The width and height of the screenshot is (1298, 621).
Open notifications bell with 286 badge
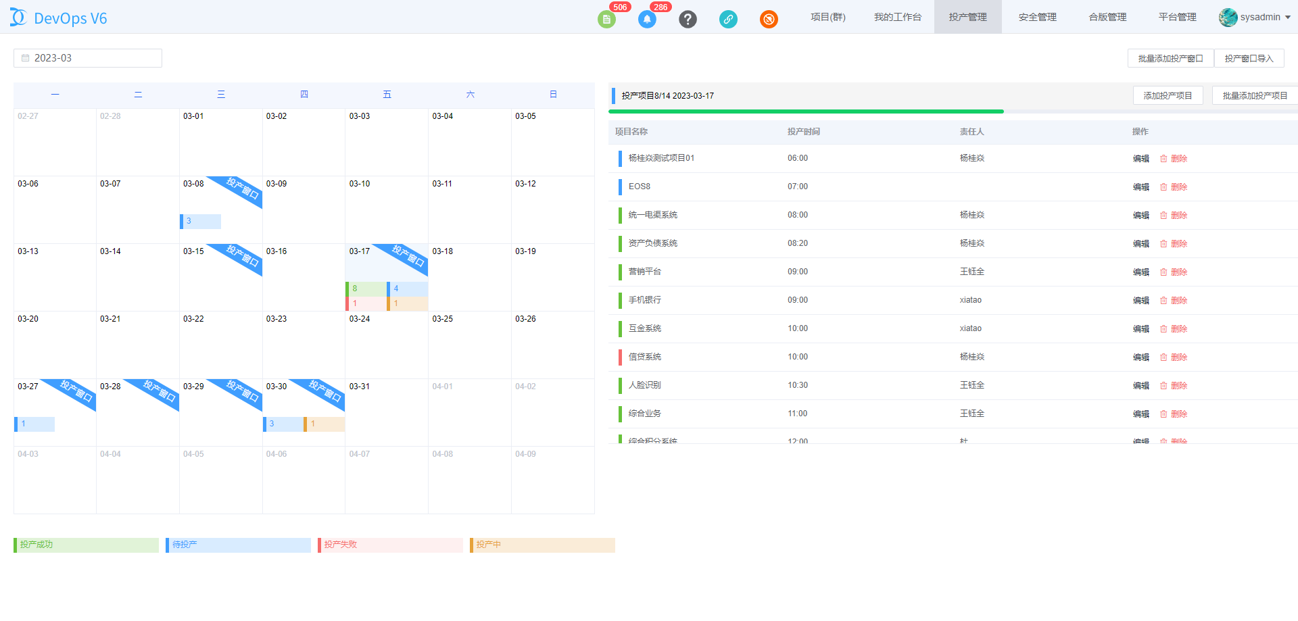coord(647,19)
